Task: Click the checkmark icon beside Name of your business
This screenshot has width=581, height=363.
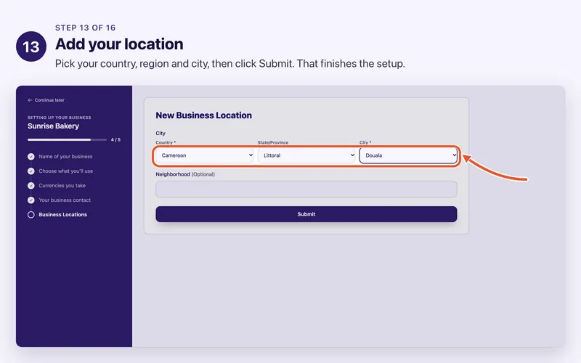Action: click(x=31, y=157)
